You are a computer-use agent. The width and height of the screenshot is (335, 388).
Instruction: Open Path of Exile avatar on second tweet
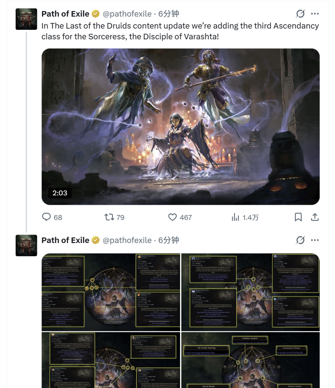click(x=26, y=245)
